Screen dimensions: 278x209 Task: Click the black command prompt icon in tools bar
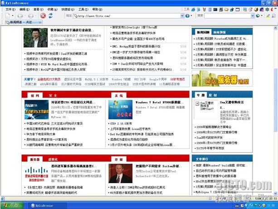click(215, 10)
